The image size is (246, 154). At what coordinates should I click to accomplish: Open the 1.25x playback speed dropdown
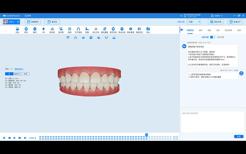pyautogui.click(x=33, y=138)
